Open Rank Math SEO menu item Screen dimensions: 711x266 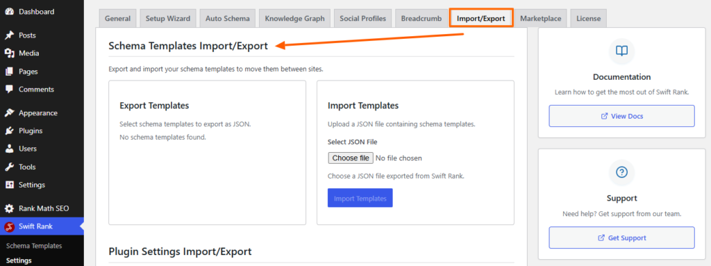42,209
